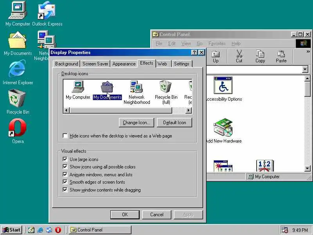
Task: Select the Date/Time calendar icon in Control Panel
Action: coord(265,166)
